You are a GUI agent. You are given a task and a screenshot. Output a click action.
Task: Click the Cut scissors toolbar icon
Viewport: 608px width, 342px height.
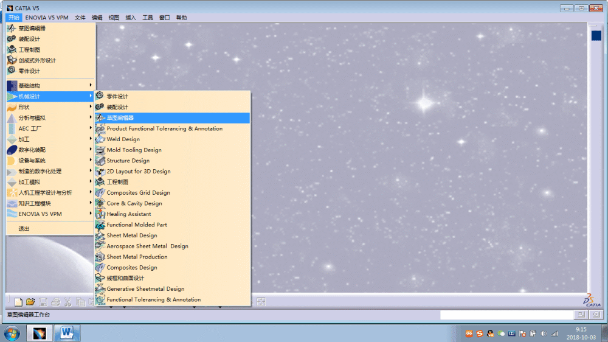[68, 302]
